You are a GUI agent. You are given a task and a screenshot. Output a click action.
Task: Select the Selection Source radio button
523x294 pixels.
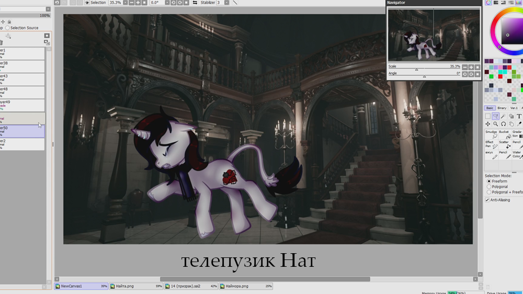pos(7,28)
